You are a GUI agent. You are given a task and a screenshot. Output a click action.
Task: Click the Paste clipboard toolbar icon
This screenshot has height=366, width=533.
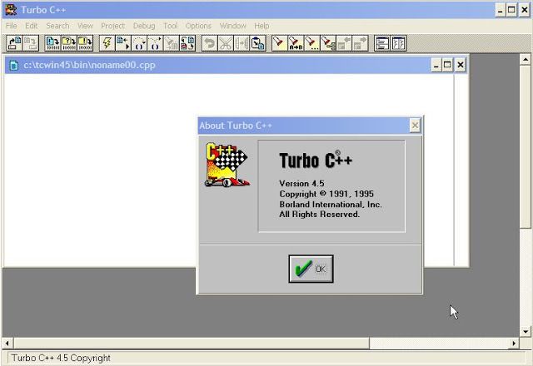[258, 43]
